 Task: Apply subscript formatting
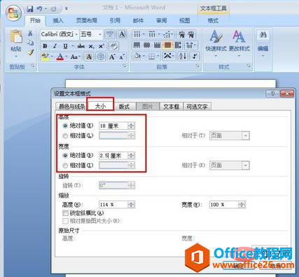pyautogui.click(x=91, y=46)
